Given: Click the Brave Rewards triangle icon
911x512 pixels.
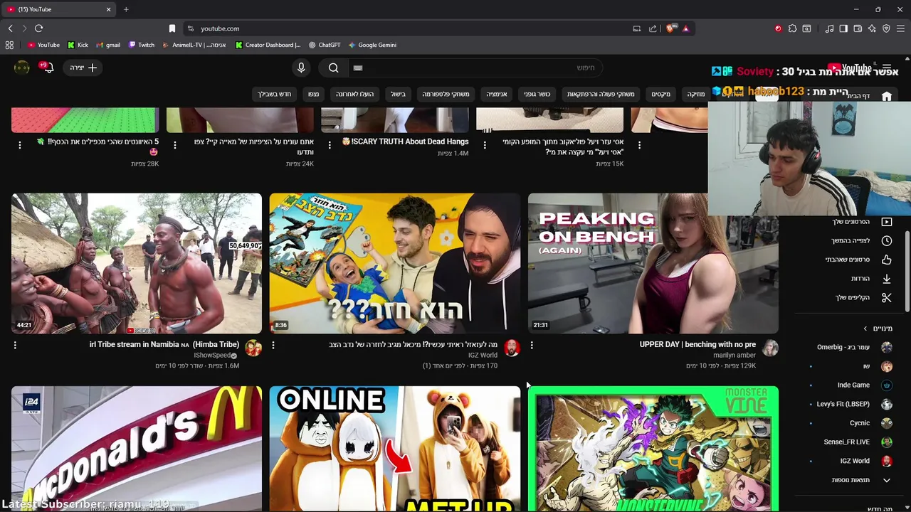Looking at the screenshot, I should coord(685,28).
